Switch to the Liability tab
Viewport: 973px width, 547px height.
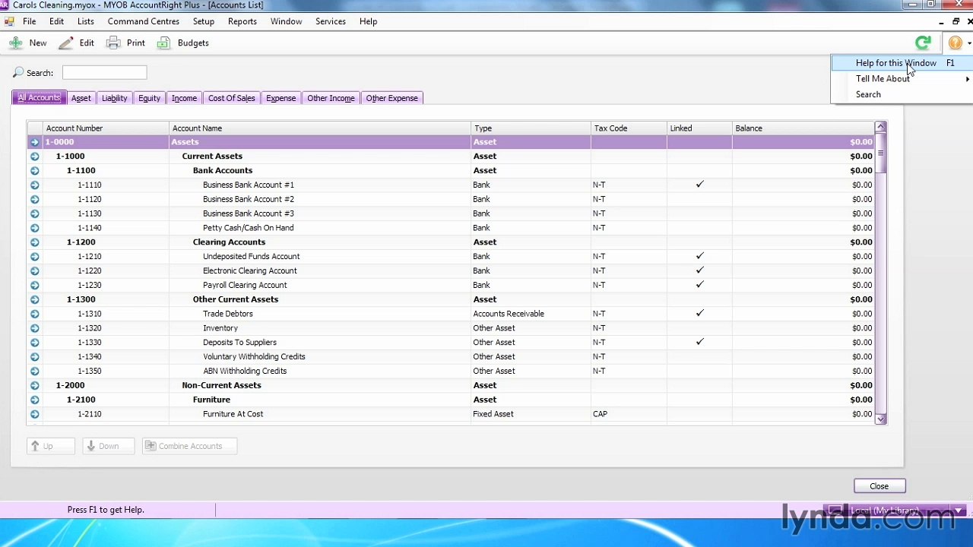coord(115,98)
